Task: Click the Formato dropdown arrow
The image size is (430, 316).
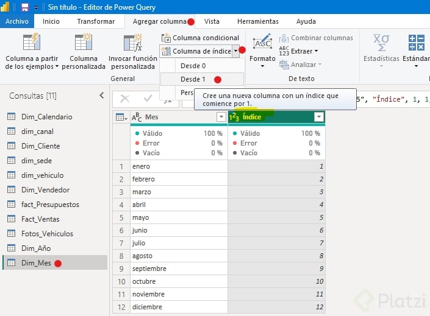Action: point(262,66)
